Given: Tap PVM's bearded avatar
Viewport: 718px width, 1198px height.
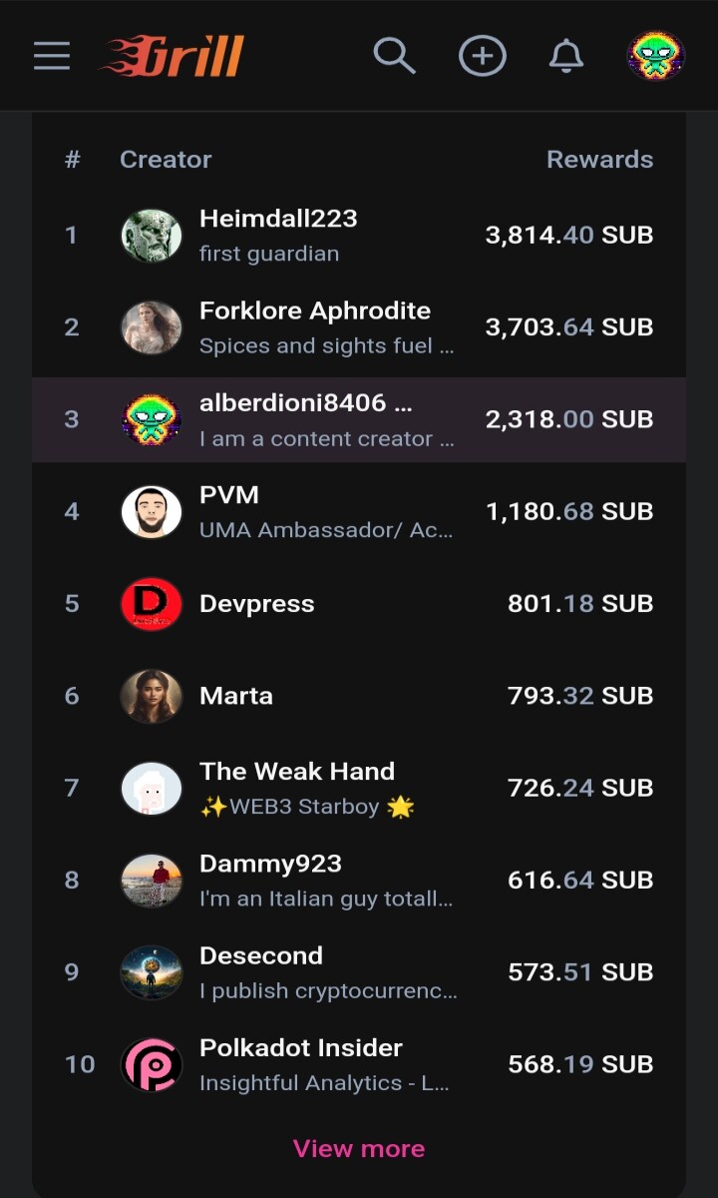Looking at the screenshot, I should point(152,512).
